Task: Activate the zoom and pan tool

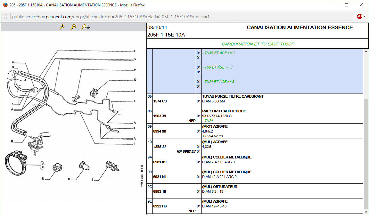Action: [x=86, y=27]
